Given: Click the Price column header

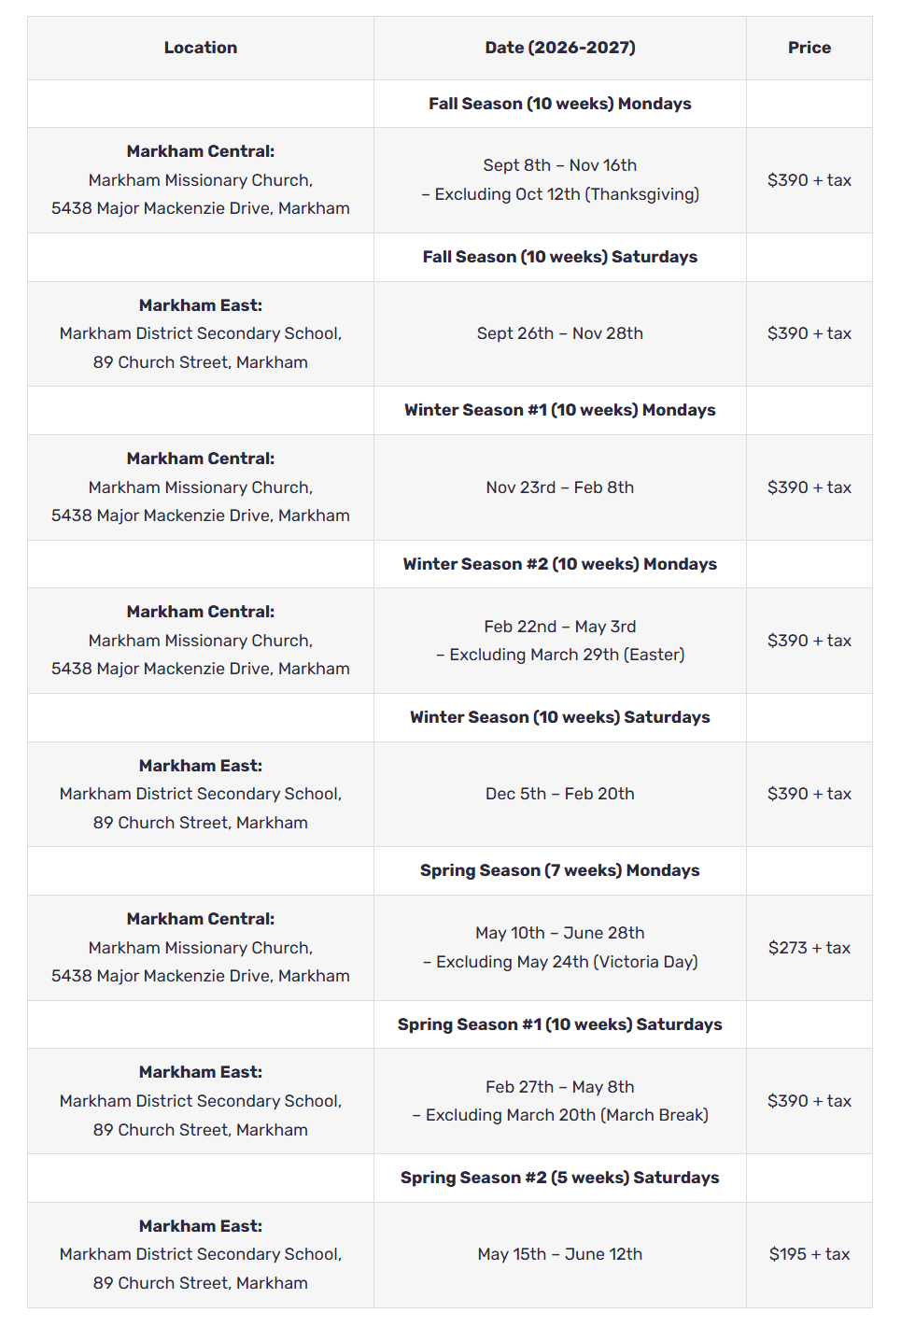Looking at the screenshot, I should point(809,48).
